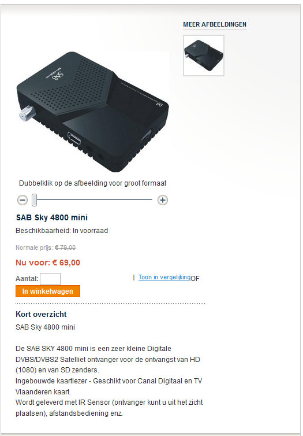Viewport: 303px width, 436px height.
Task: Click the Nu voor € 69,00 price
Action: pyautogui.click(x=48, y=263)
